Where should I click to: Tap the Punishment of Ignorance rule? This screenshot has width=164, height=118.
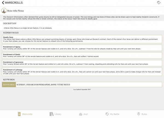[82, 63]
